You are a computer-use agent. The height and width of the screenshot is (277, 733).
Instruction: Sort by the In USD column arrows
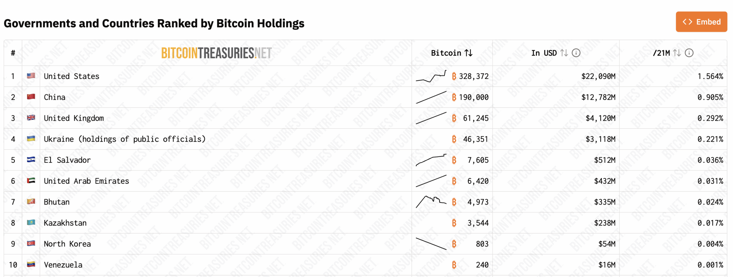pyautogui.click(x=564, y=53)
